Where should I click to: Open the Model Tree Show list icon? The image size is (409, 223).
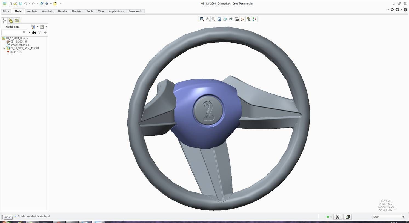[x=42, y=26]
